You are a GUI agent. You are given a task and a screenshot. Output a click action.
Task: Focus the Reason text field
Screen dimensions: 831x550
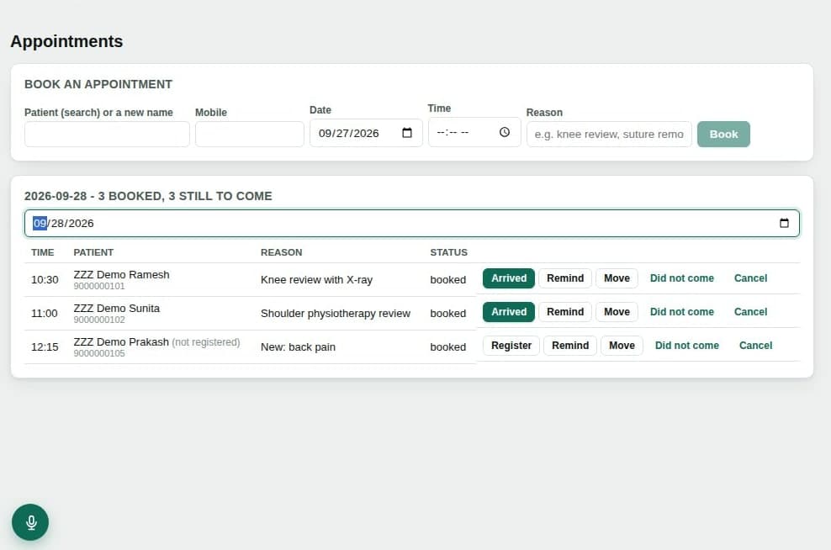pyautogui.click(x=609, y=134)
